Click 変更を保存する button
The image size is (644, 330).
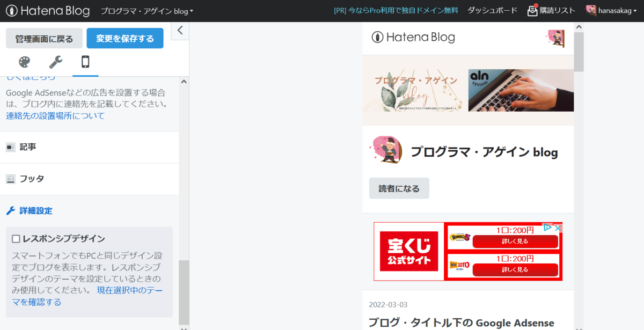coord(125,39)
